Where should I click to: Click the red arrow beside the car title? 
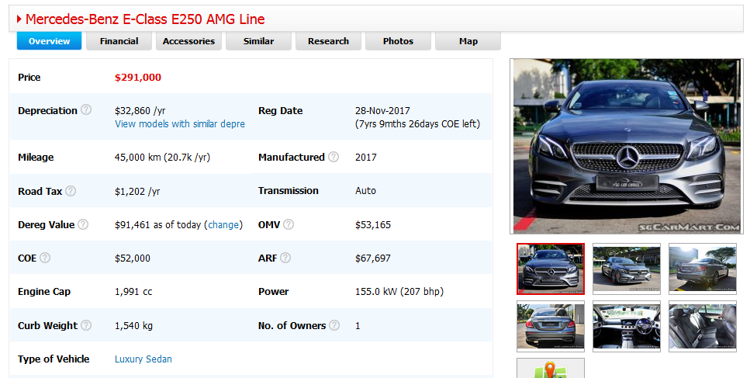[x=19, y=19]
